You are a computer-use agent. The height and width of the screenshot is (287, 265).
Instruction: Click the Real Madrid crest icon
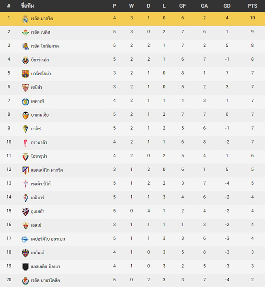point(26,19)
